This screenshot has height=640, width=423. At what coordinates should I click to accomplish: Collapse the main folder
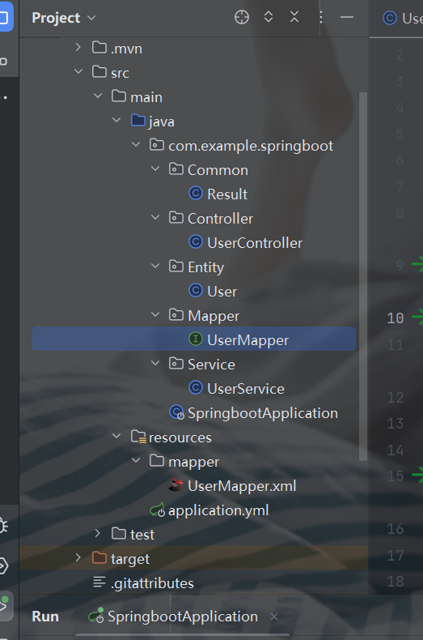98,96
